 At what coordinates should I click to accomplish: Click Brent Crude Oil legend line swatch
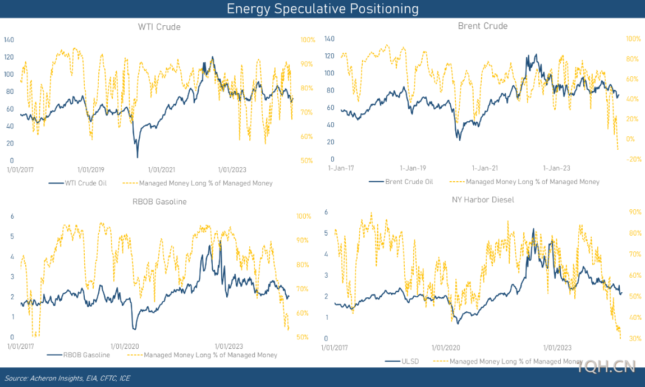[376, 182]
